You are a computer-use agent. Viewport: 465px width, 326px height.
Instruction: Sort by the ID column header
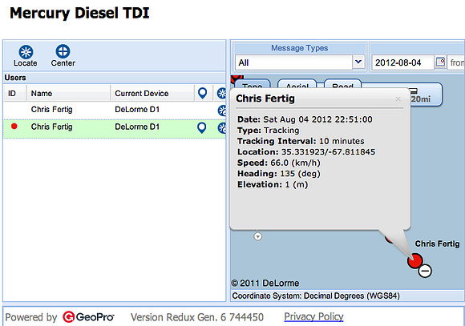(14, 94)
